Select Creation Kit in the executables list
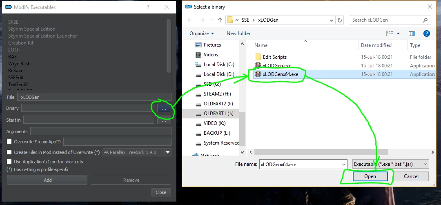441x205 pixels. (21, 43)
